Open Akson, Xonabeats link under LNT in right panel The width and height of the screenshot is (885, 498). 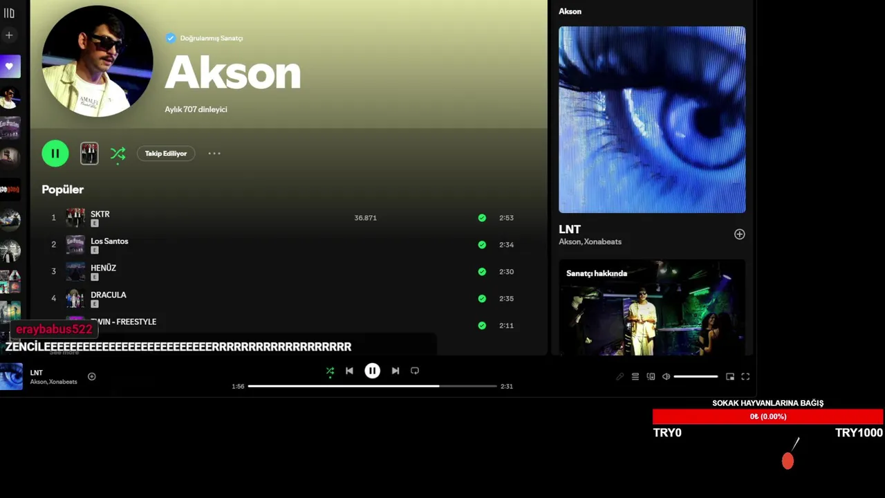[590, 241]
